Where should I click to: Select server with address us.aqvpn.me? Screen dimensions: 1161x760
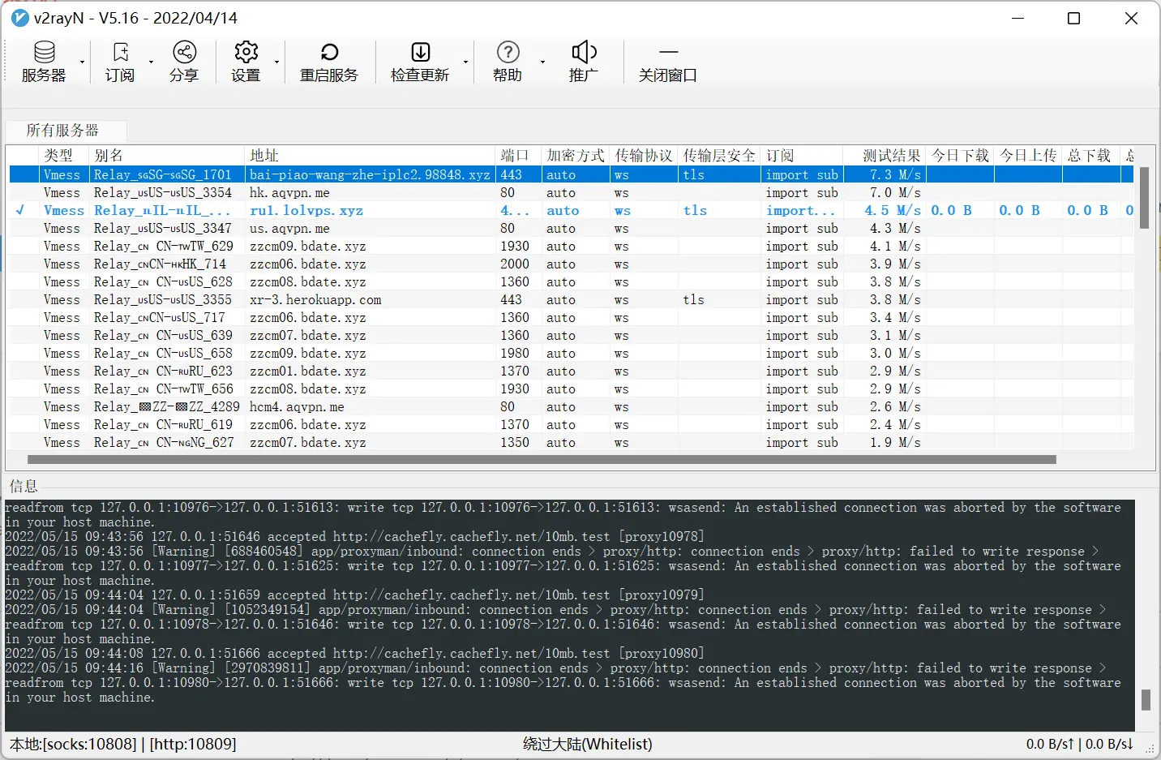[x=571, y=228]
